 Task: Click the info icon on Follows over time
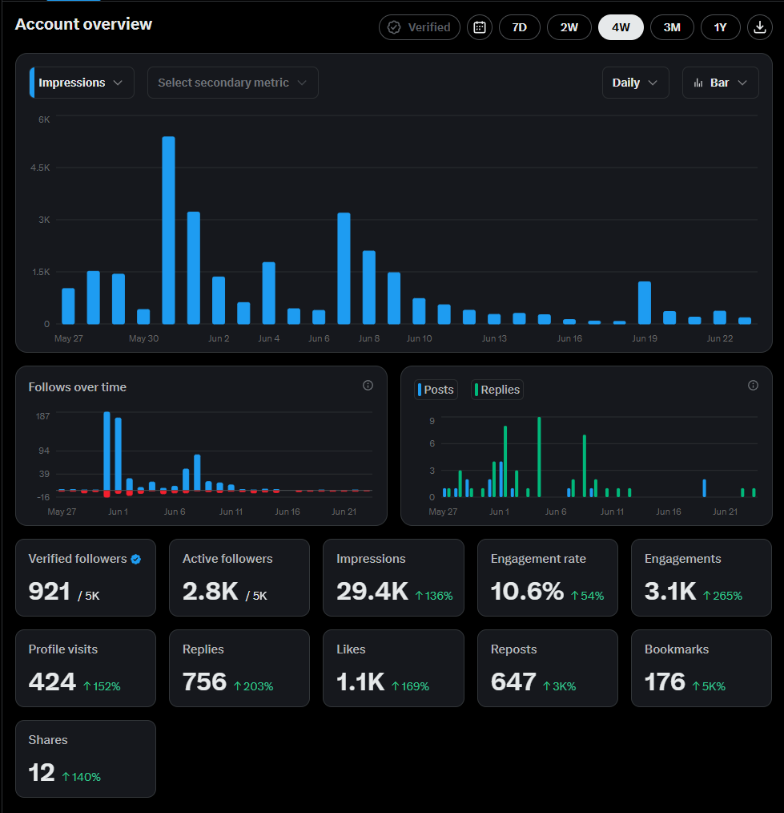point(368,385)
